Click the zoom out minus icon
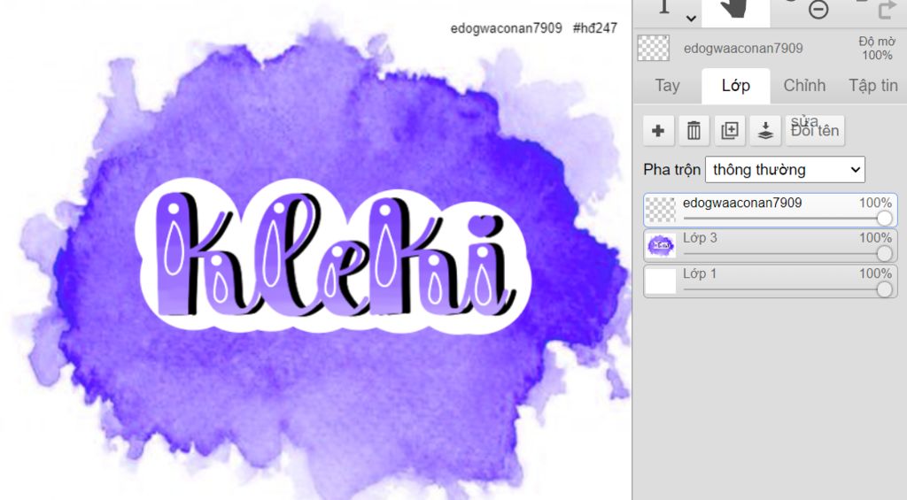907x500 pixels. pos(818,10)
